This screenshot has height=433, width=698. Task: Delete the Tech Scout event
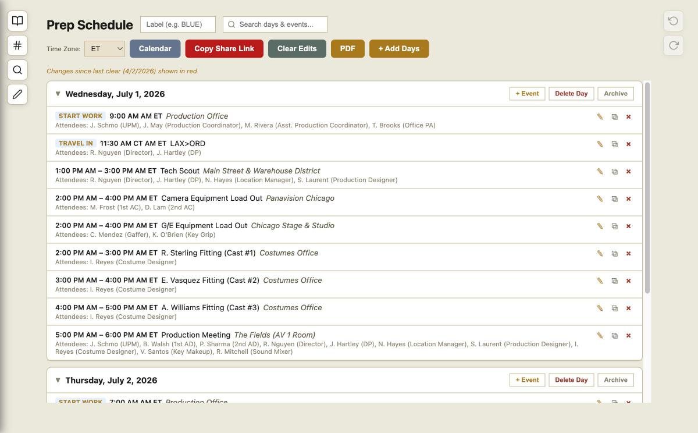pyautogui.click(x=628, y=172)
